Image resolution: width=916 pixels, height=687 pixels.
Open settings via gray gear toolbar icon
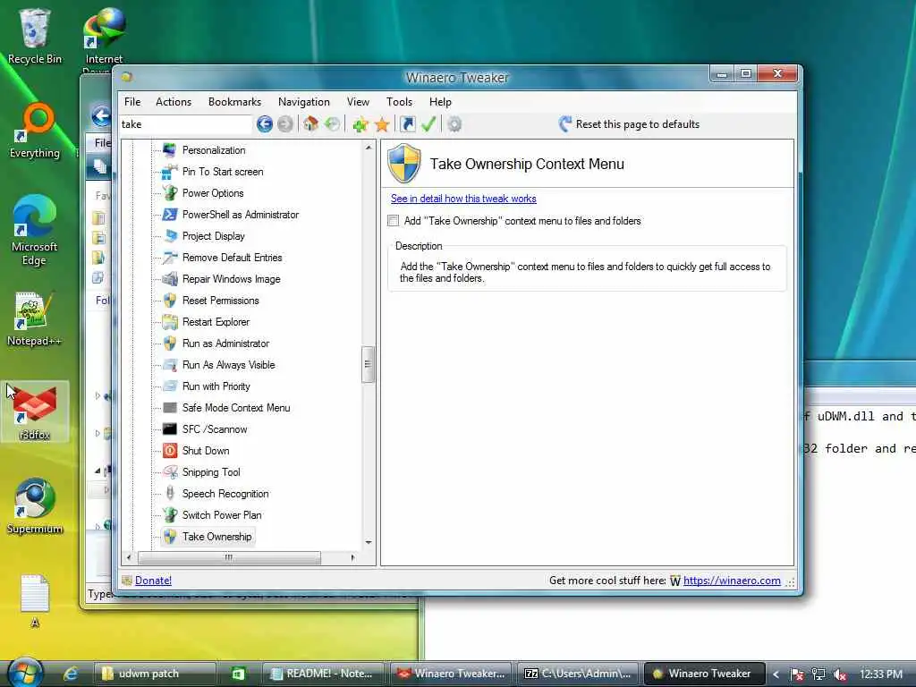(454, 123)
